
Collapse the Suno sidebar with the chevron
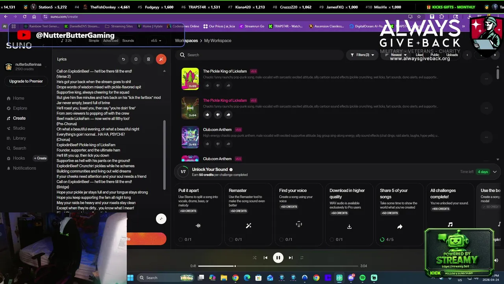43,45
